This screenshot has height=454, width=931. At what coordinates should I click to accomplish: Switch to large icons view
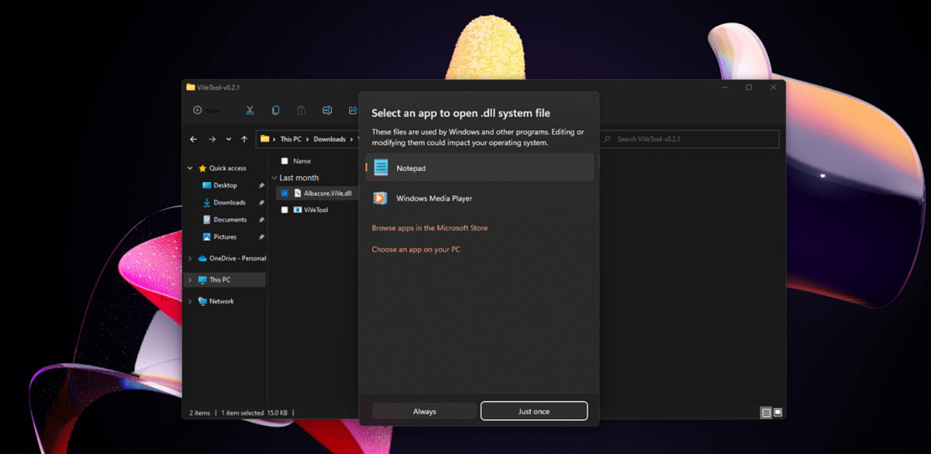[777, 412]
